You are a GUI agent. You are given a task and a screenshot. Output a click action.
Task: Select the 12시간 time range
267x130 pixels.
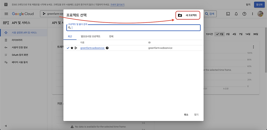point(209,34)
